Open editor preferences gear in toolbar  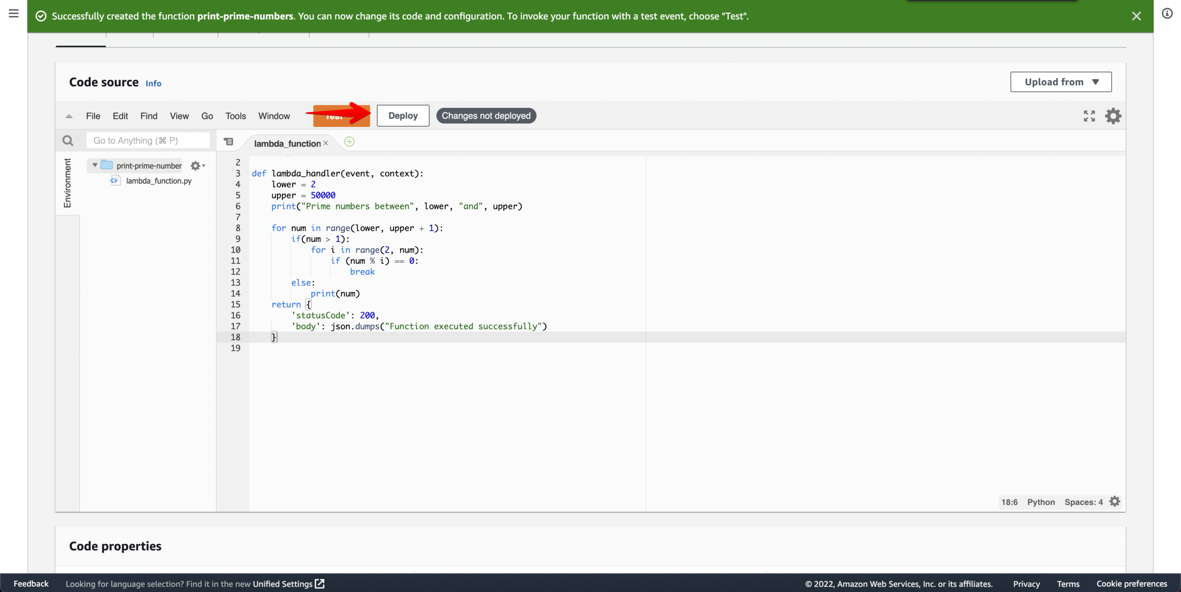tap(1113, 116)
